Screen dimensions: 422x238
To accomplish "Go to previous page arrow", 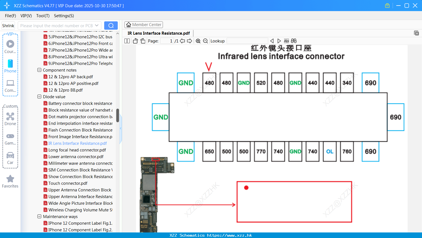I will (x=182, y=41).
